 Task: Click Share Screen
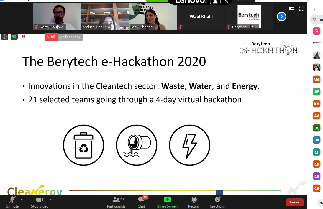167,202
